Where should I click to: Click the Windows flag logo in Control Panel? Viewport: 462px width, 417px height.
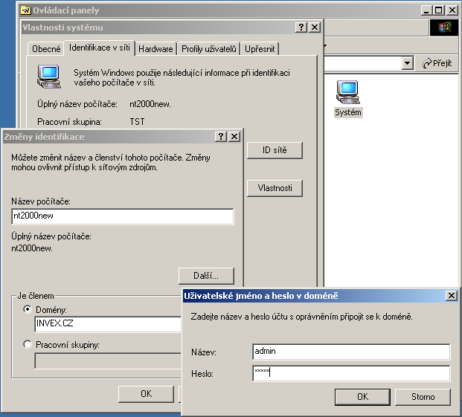[x=444, y=28]
